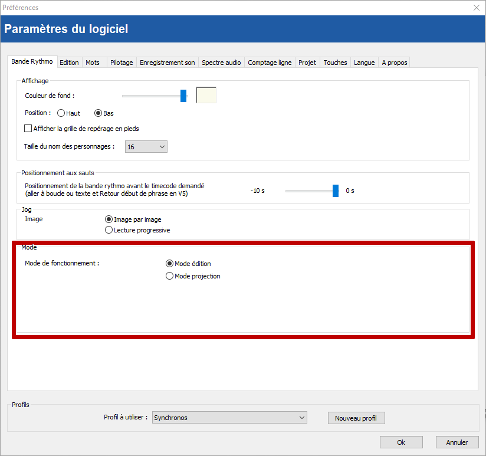Click the Couleur de fond slider handle
This screenshot has height=456, width=486.
point(183,96)
